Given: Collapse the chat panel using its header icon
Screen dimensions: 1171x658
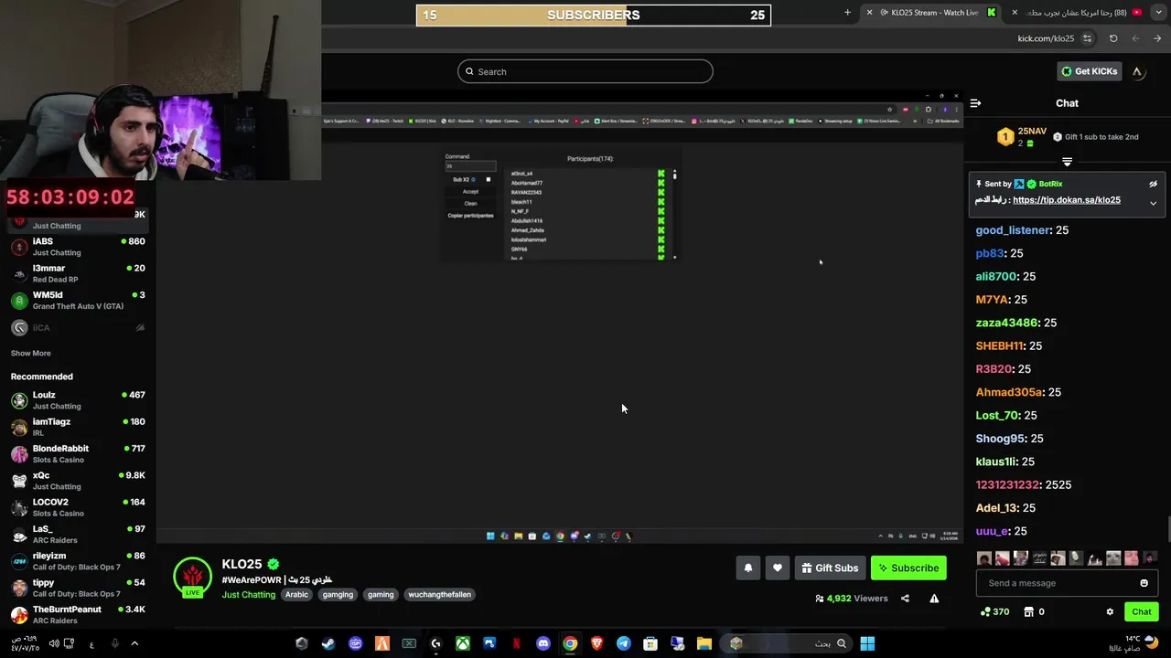Looking at the screenshot, I should 975,103.
